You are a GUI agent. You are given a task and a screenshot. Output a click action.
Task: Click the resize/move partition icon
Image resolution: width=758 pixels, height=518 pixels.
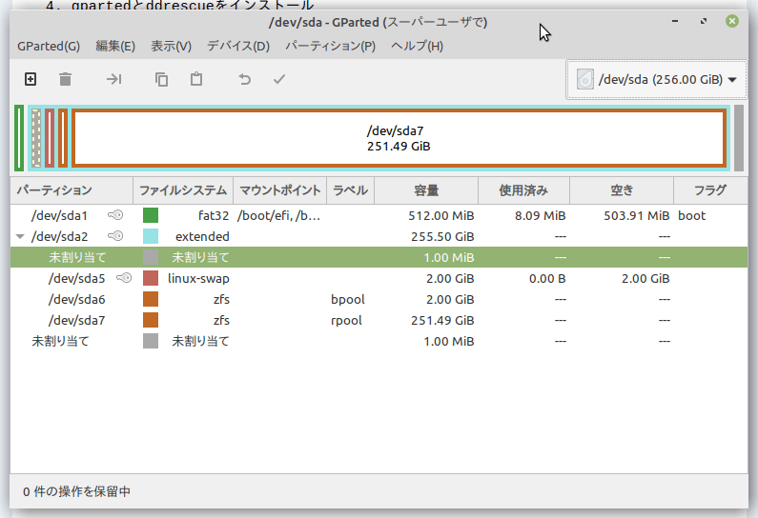113,79
